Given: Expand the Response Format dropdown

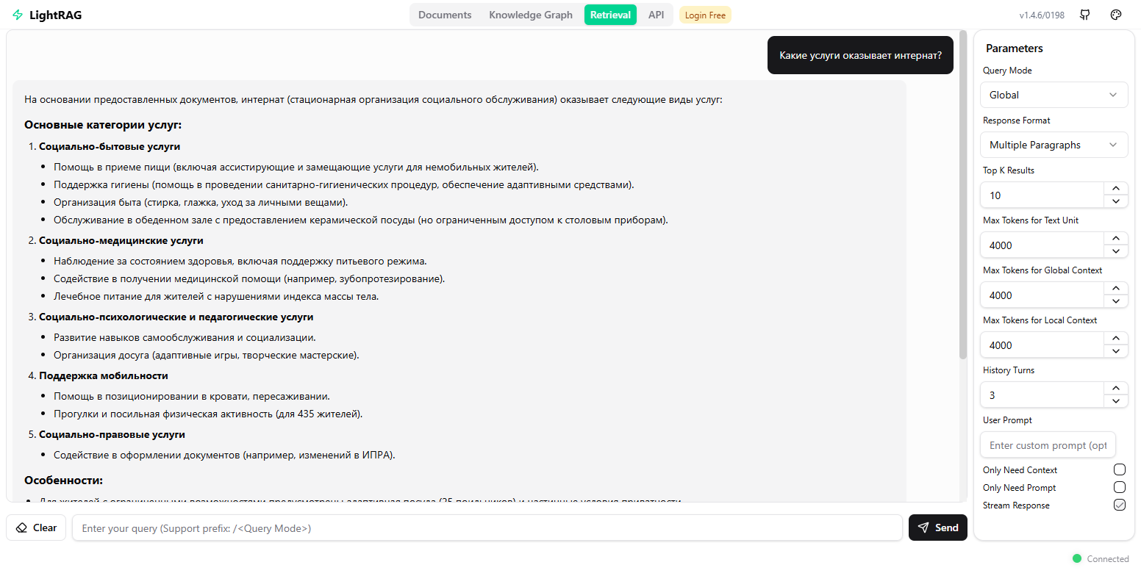Looking at the screenshot, I should (x=1054, y=145).
